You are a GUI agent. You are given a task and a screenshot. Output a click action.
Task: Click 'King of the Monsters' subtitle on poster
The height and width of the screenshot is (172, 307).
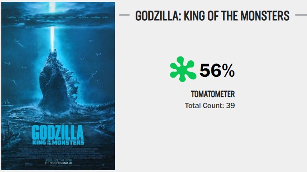58,142
